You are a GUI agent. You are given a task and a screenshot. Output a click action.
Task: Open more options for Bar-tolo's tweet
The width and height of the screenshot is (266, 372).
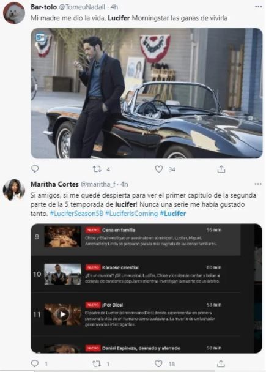click(x=259, y=7)
